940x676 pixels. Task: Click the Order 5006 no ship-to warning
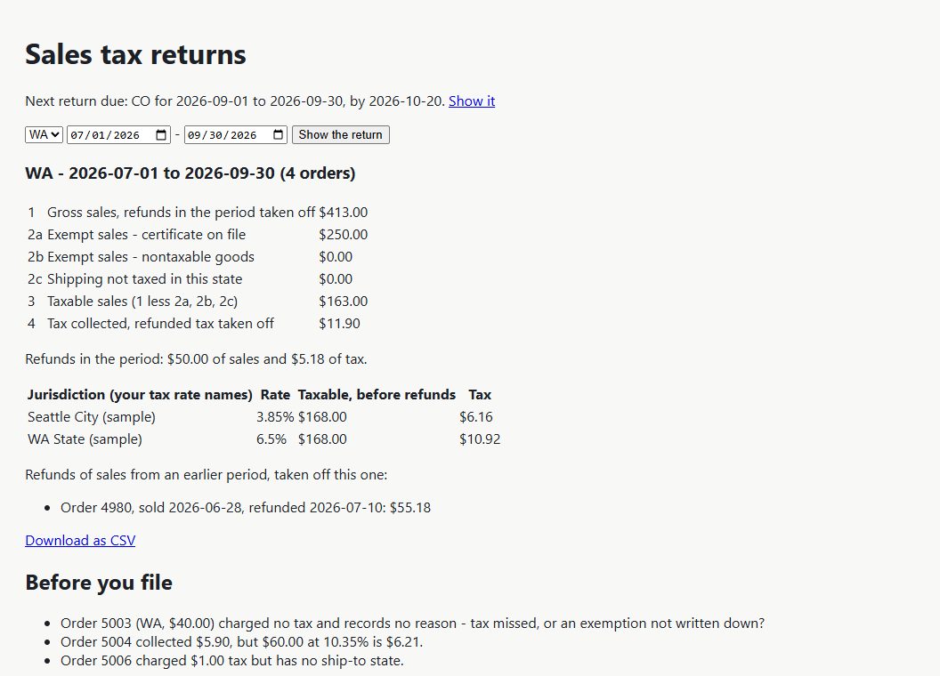point(232,660)
